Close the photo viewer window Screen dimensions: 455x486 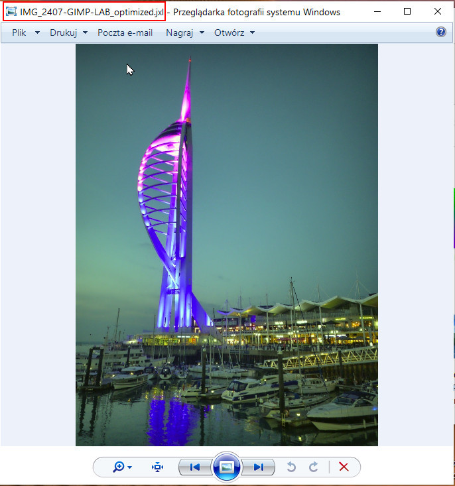(x=438, y=11)
